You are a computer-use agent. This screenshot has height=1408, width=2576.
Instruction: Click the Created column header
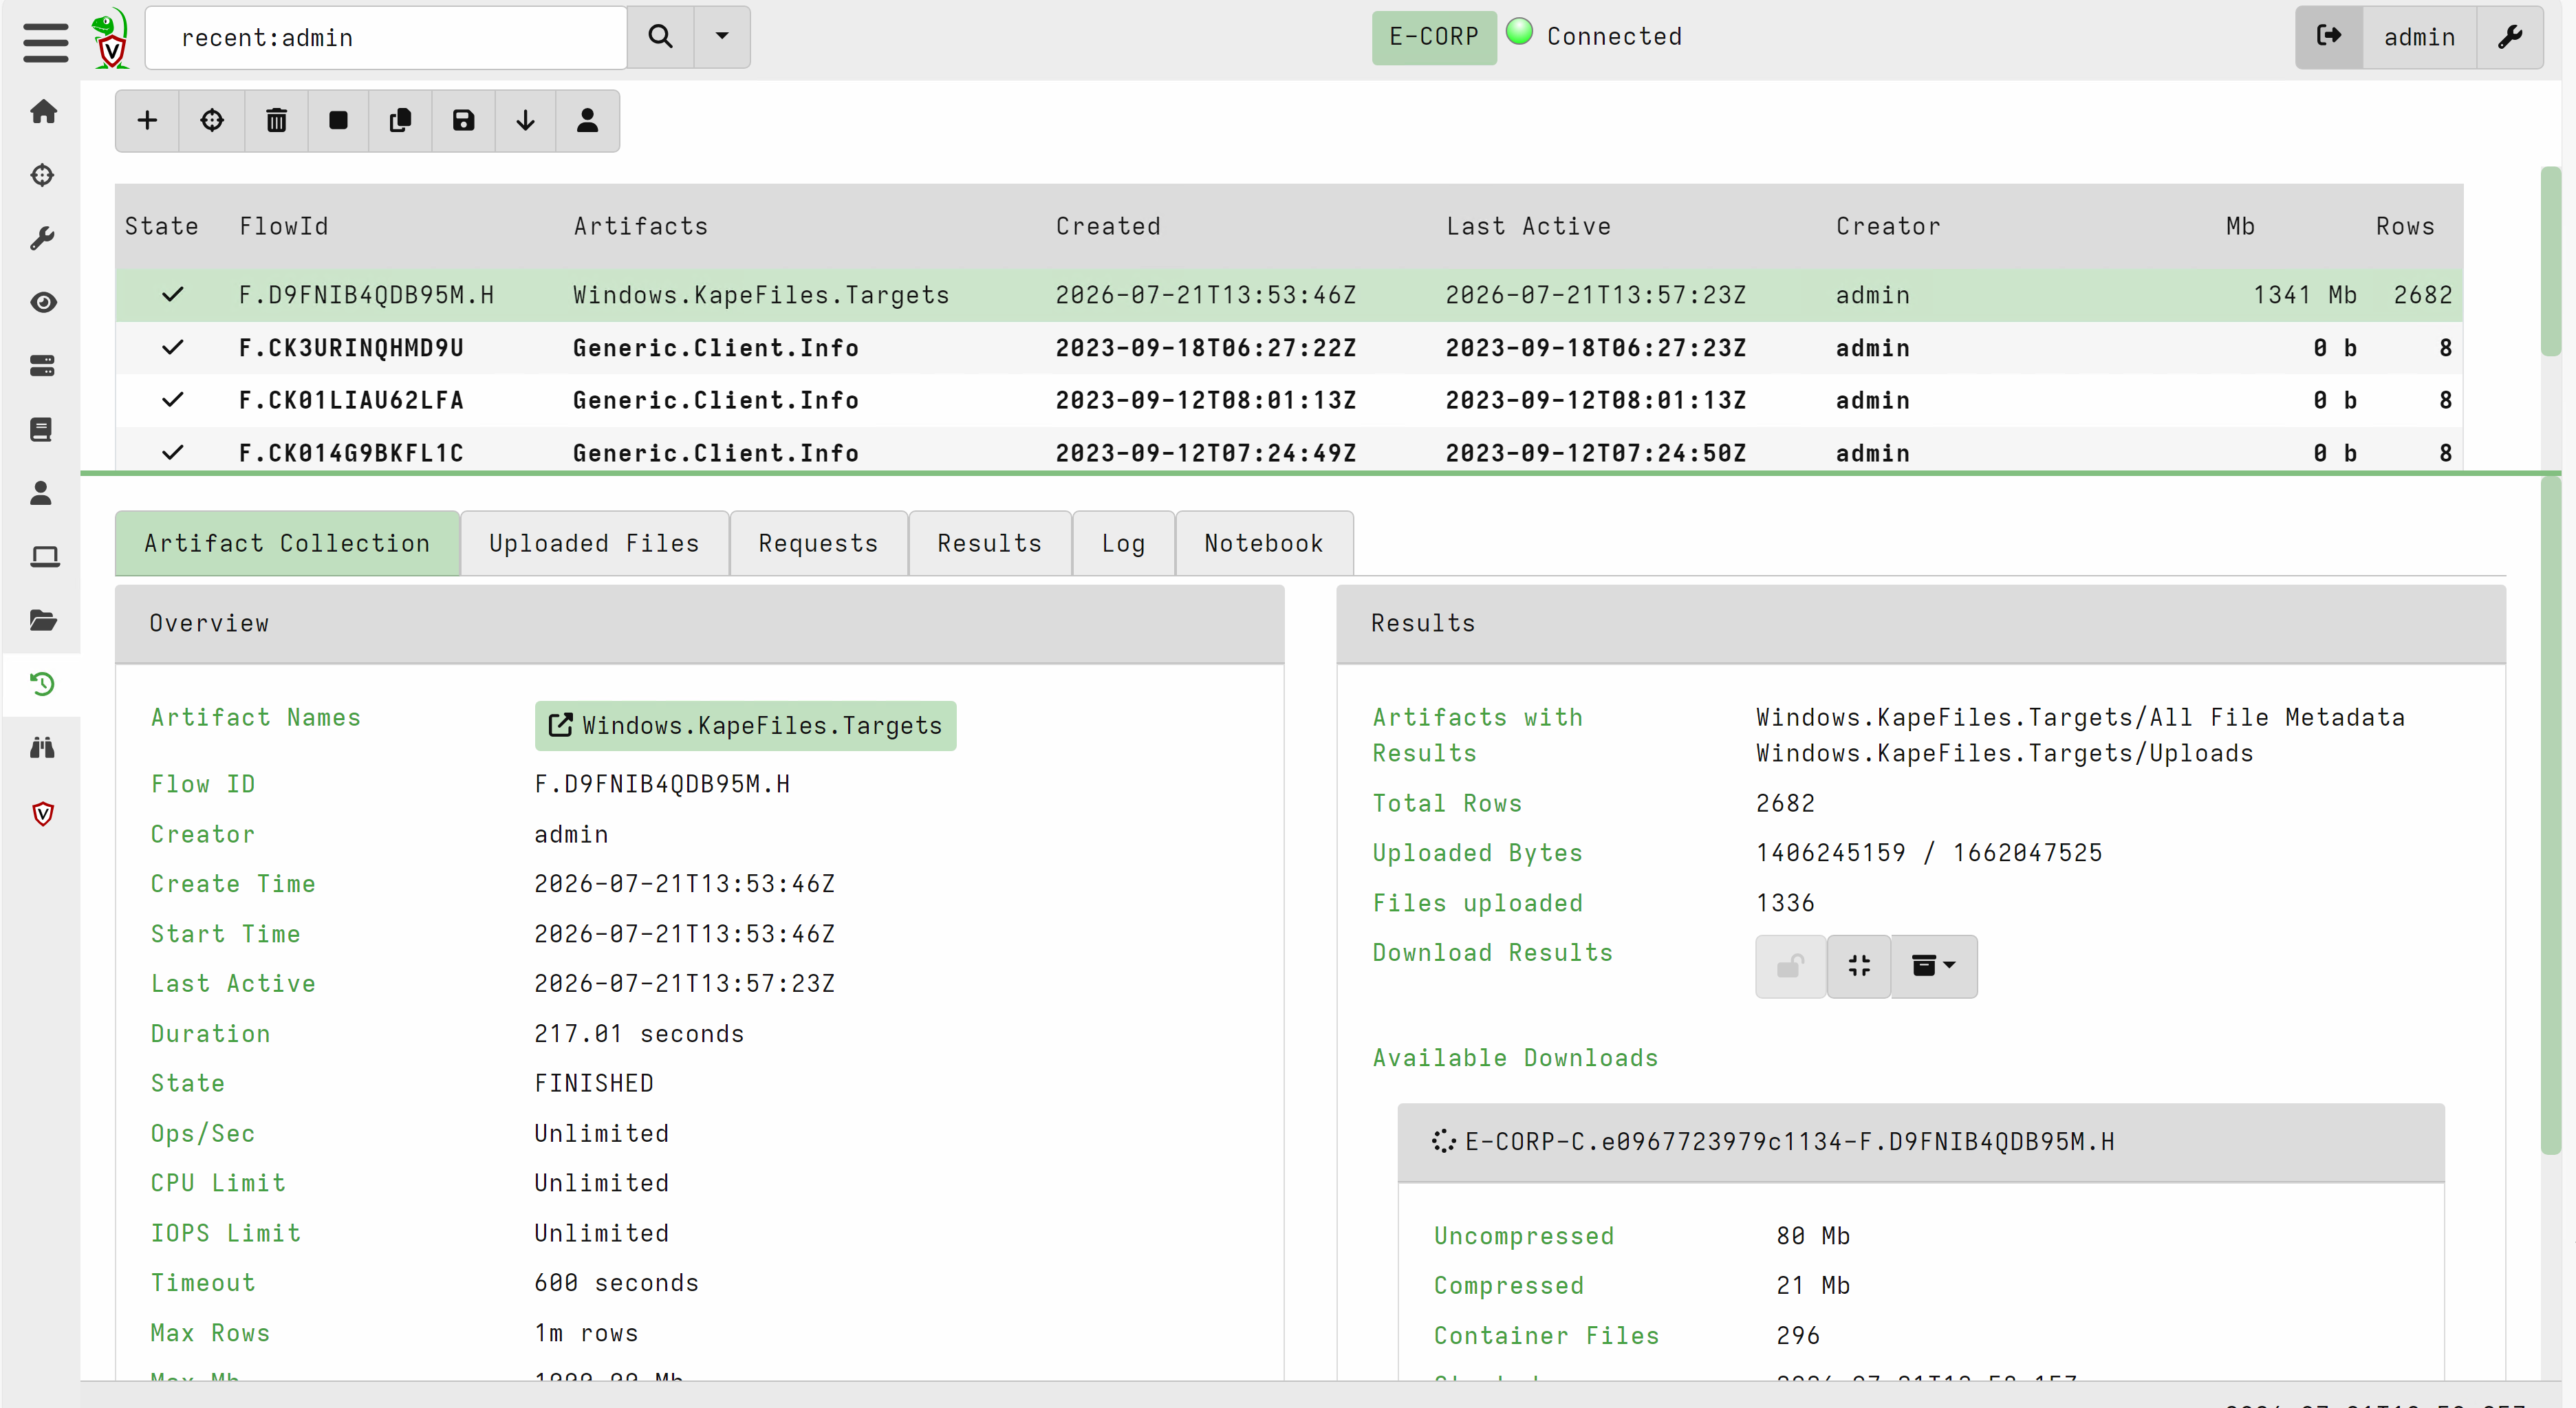(1109, 227)
